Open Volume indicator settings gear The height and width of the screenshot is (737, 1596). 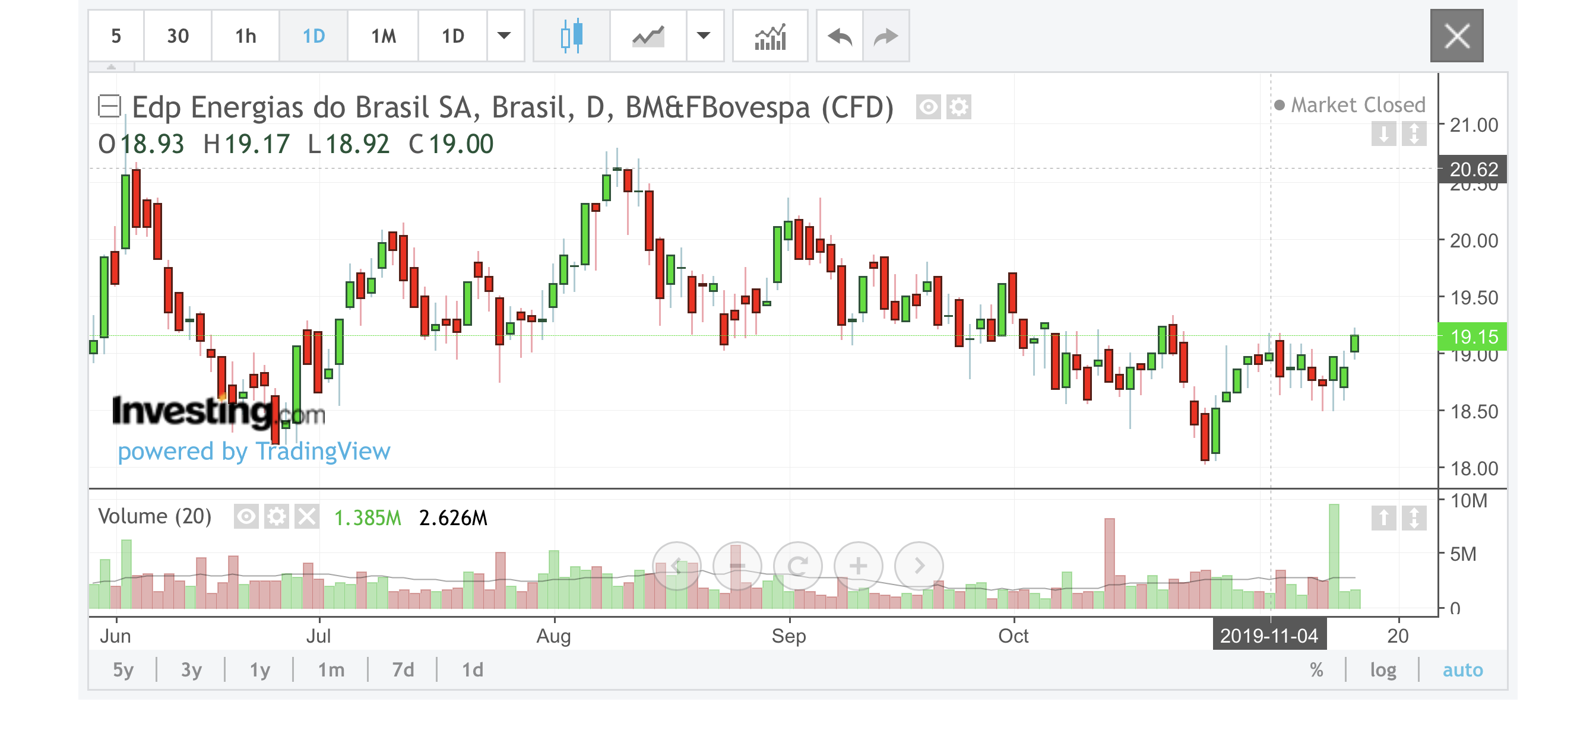click(x=276, y=516)
